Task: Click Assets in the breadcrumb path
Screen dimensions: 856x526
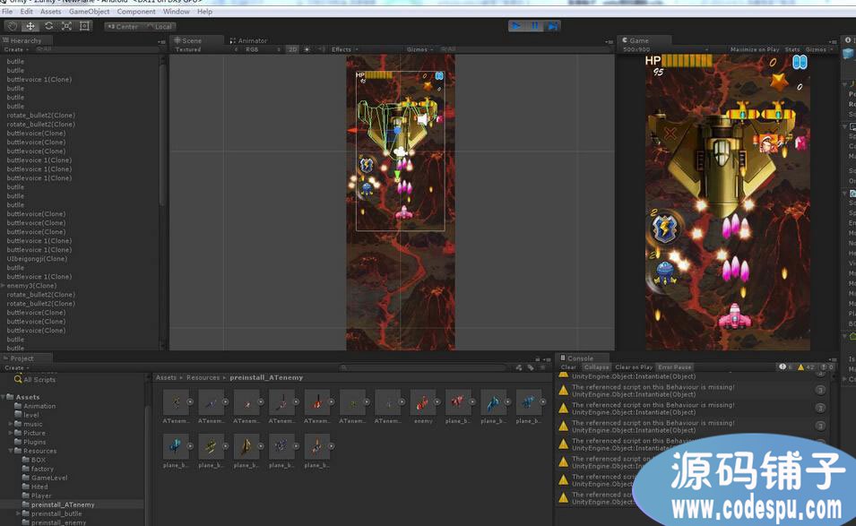Action: [166, 377]
